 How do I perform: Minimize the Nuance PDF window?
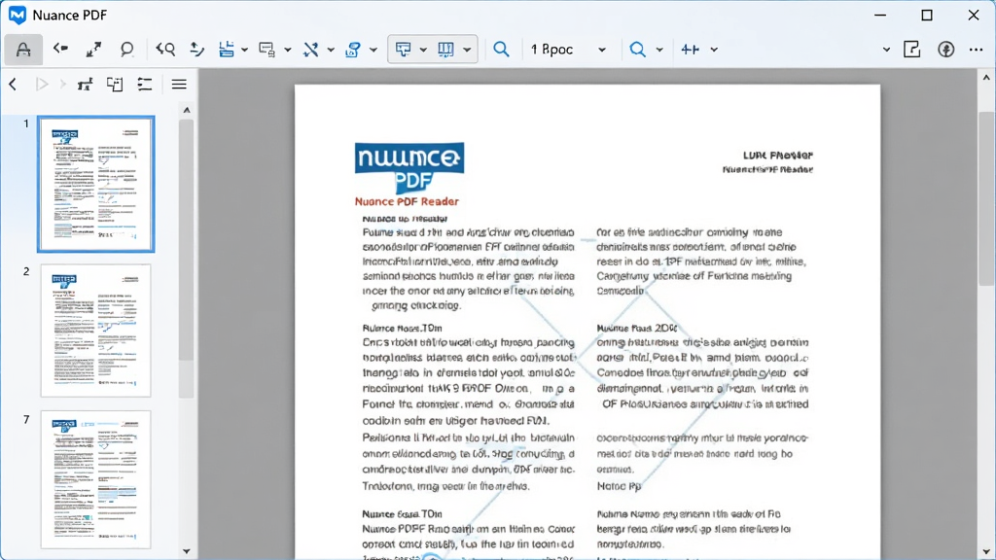pyautogui.click(x=880, y=15)
